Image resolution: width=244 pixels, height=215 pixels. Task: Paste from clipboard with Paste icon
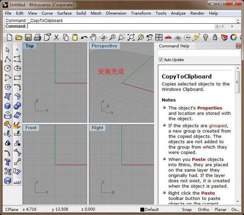pyautogui.click(x=75, y=37)
